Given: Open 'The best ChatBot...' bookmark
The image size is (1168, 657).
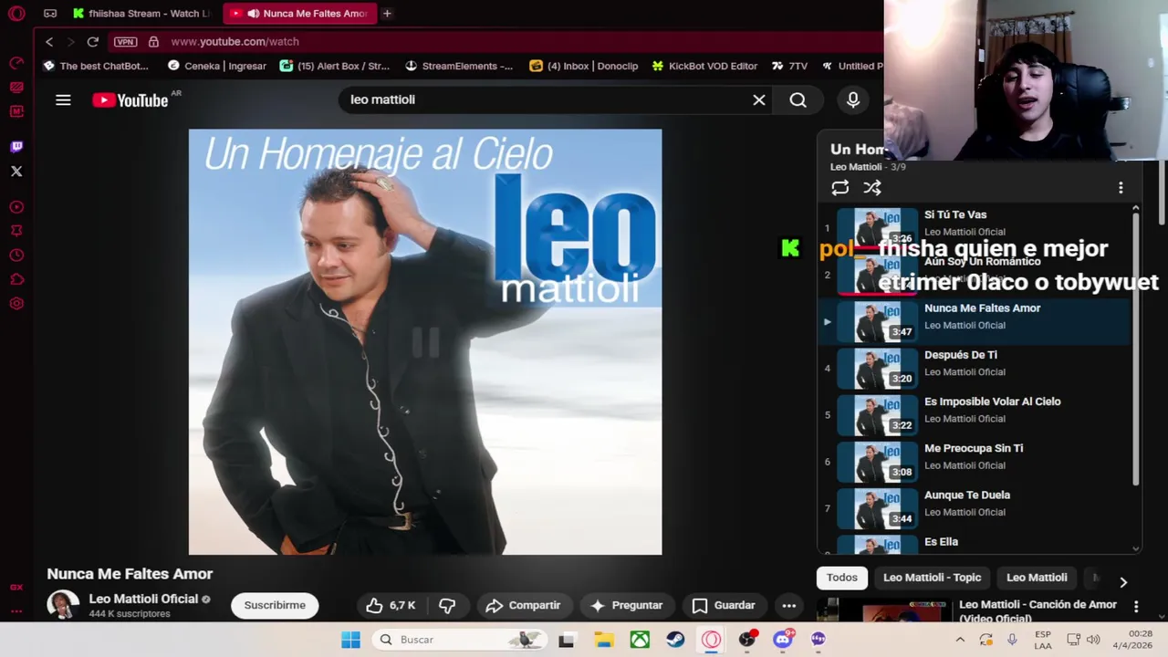Looking at the screenshot, I should (95, 66).
